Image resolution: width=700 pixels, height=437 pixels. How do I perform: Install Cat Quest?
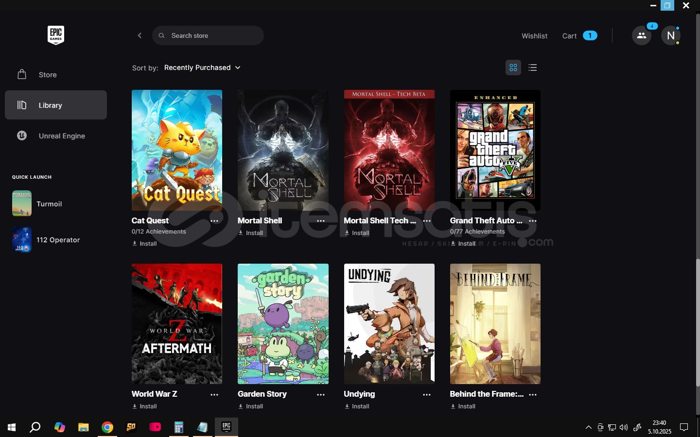(144, 244)
